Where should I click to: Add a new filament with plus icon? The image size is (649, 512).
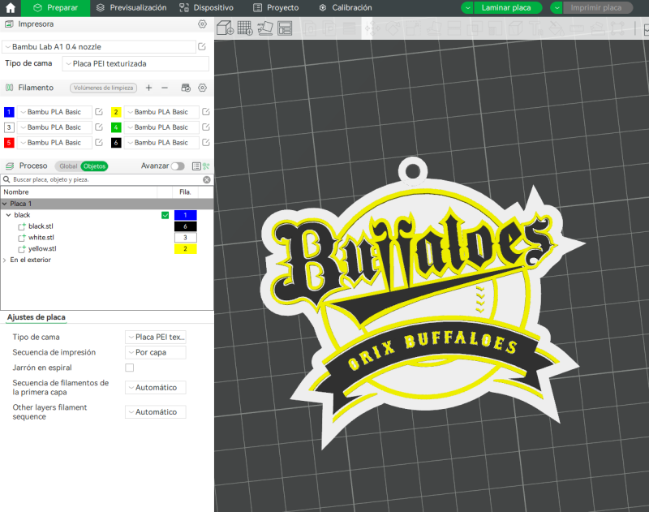[149, 88]
